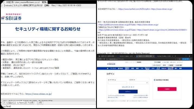Viewport: 194px width, 109px height.
Task: Open the 銀行 navigation menu
Action: 176,68
